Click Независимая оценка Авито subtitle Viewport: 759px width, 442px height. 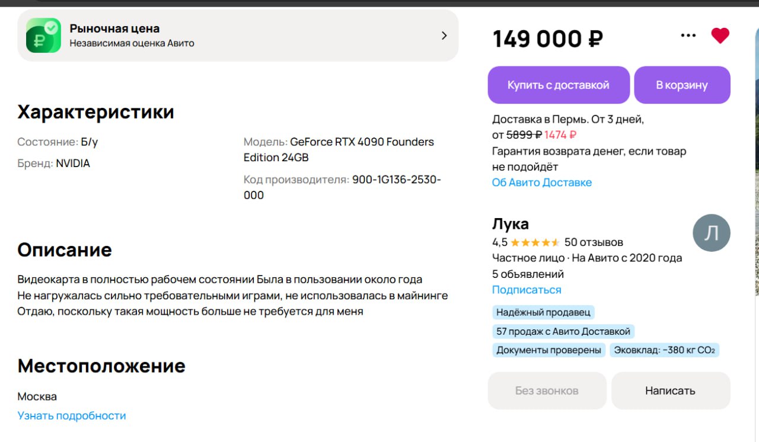[x=132, y=43]
